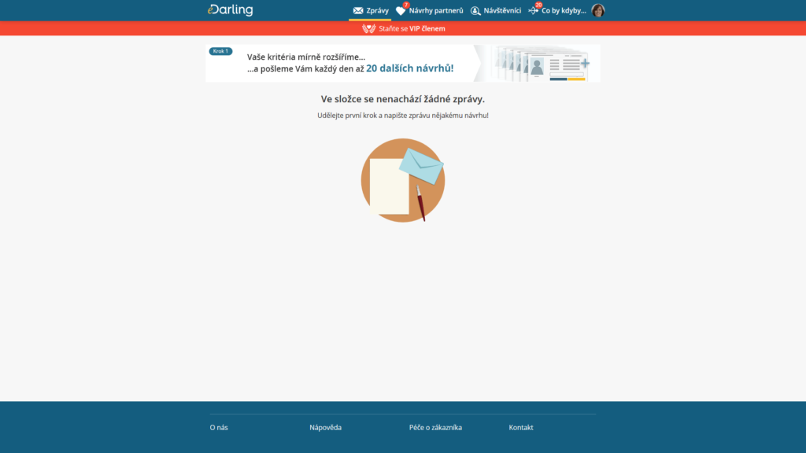This screenshot has width=806, height=453.
Task: Click the profile cards illustration in the banner
Action: point(540,64)
